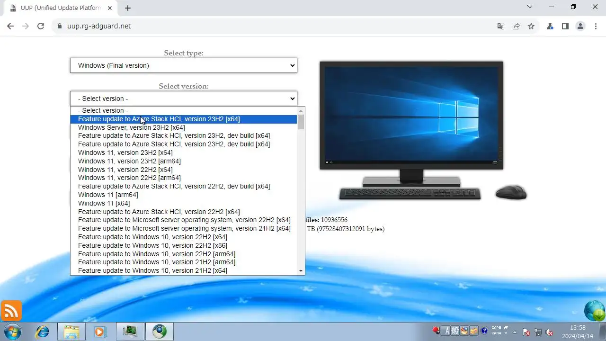Collapse the Select version dropdown
The width and height of the screenshot is (606, 341).
184,99
